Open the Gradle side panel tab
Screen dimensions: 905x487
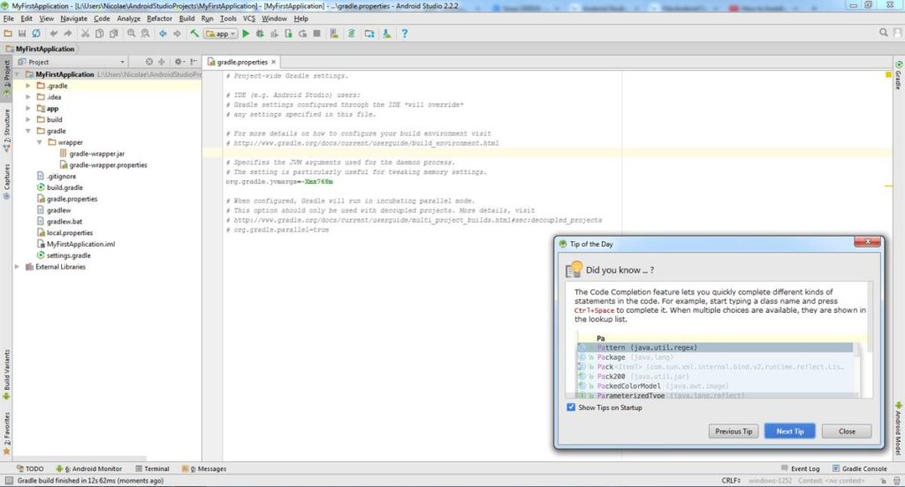[x=899, y=75]
